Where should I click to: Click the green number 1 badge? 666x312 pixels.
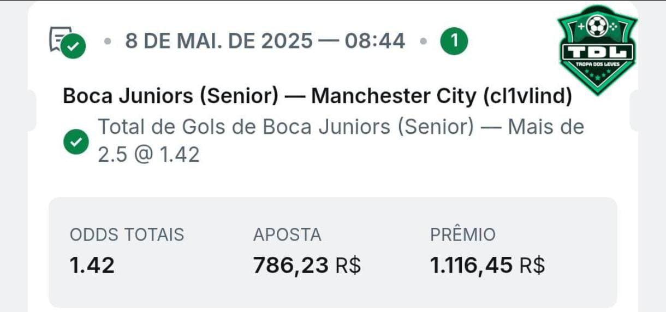point(454,42)
